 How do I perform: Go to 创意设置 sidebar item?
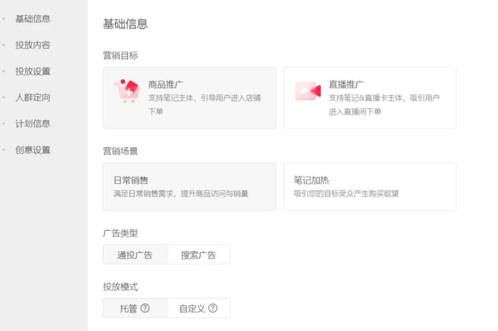(x=33, y=150)
